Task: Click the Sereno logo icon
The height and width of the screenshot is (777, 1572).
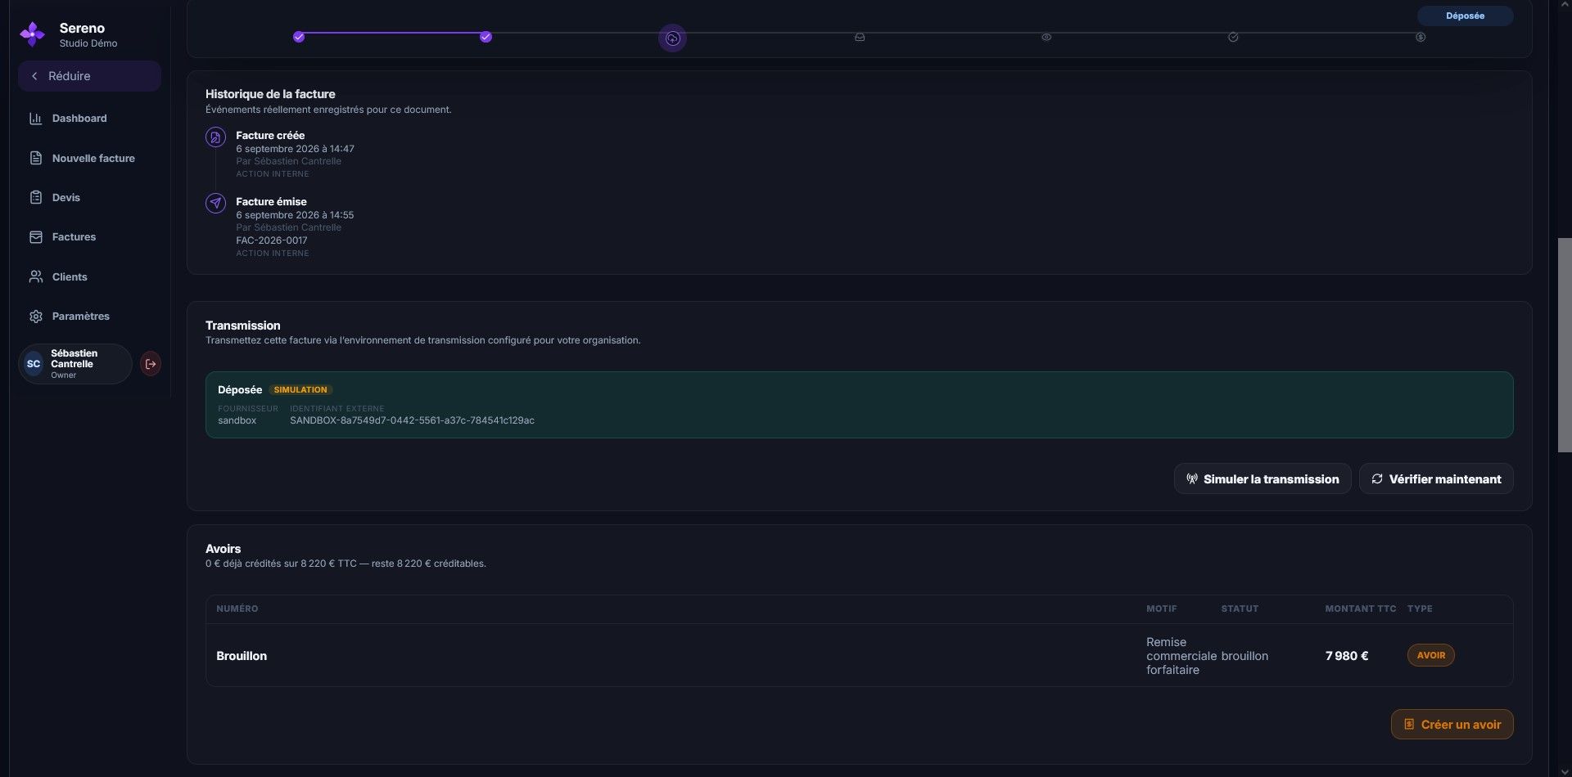Action: (x=32, y=34)
